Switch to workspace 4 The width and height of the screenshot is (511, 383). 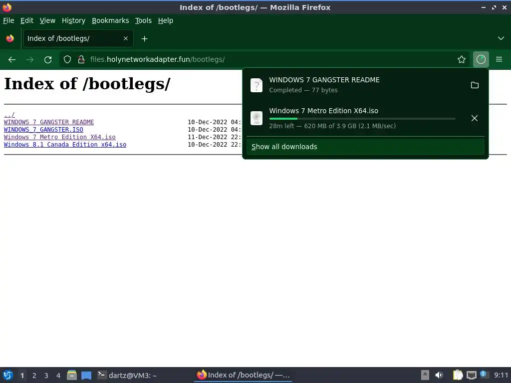58,376
